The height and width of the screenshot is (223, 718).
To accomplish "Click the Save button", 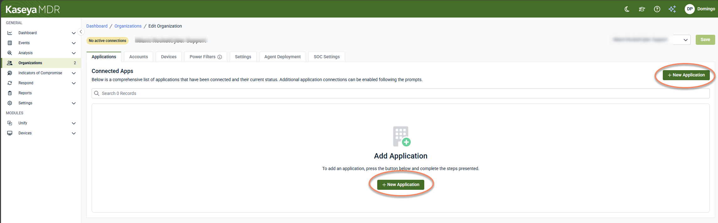I will pyautogui.click(x=705, y=40).
